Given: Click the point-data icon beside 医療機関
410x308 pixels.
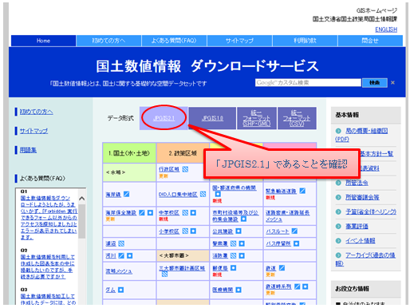Looking at the screenshot, I should tap(239, 290).
